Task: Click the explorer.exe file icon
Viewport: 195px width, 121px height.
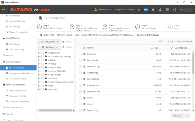Action: (x=85, y=85)
